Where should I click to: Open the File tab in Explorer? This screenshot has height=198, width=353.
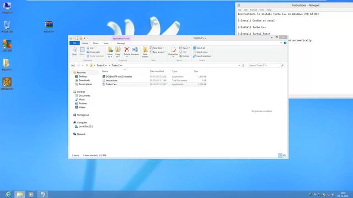[x=74, y=43]
